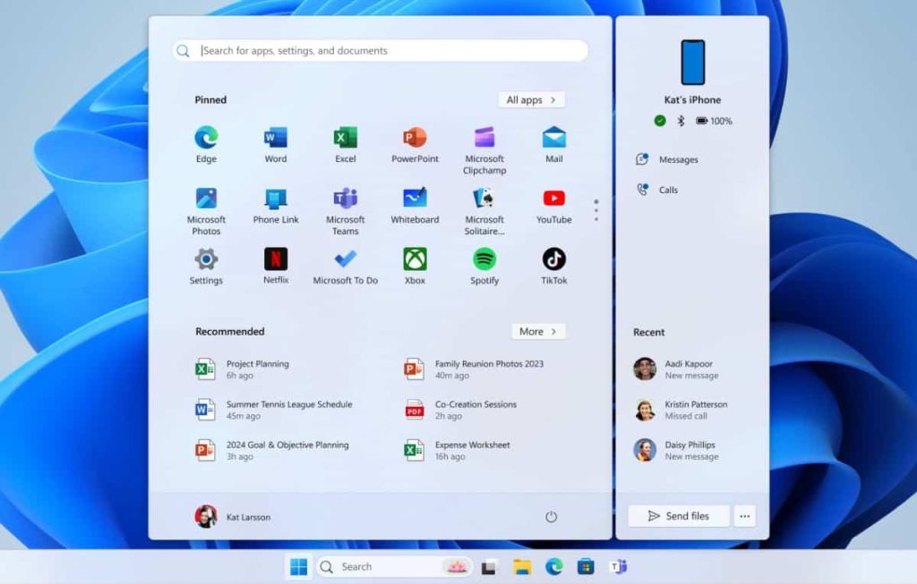Click the Start menu search field
The image size is (917, 584).
click(381, 51)
